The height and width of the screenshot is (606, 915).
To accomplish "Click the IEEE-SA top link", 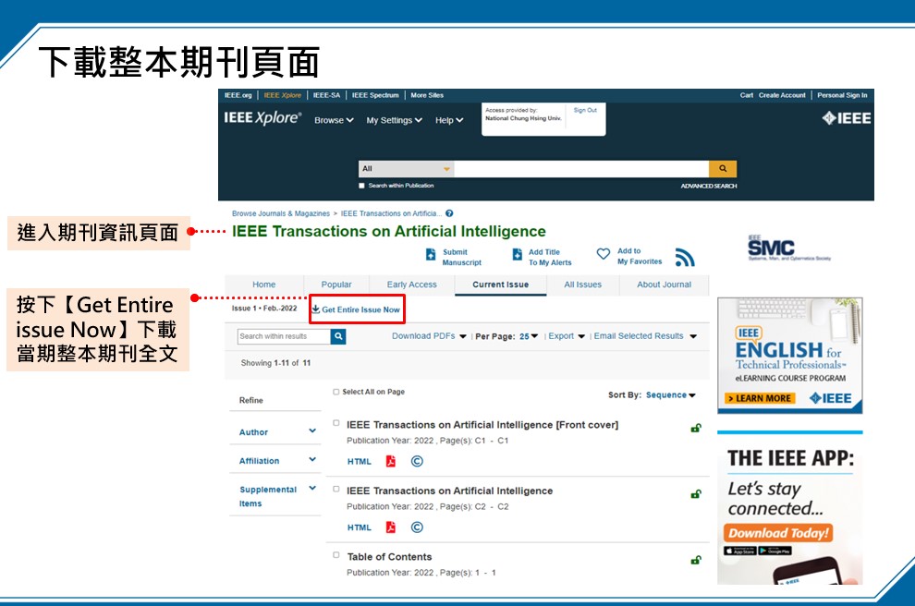I will (326, 95).
